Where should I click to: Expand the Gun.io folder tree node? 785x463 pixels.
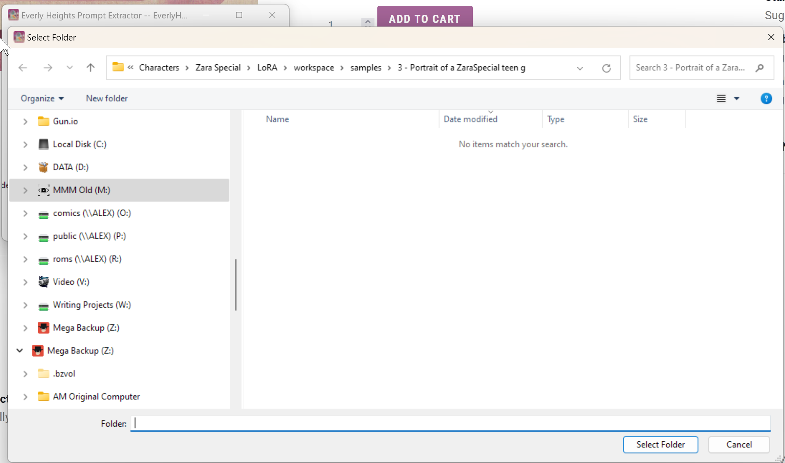[x=25, y=122]
